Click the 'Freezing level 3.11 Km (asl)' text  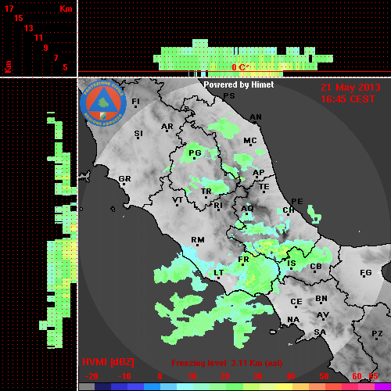pyautogui.click(x=227, y=363)
